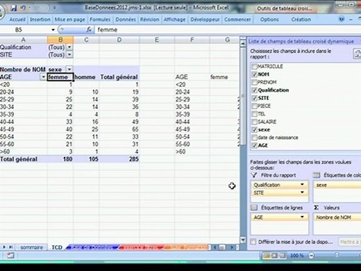Uncheck the Qualification field checkbox
This screenshot has width=361, height=271.
pos(254,90)
